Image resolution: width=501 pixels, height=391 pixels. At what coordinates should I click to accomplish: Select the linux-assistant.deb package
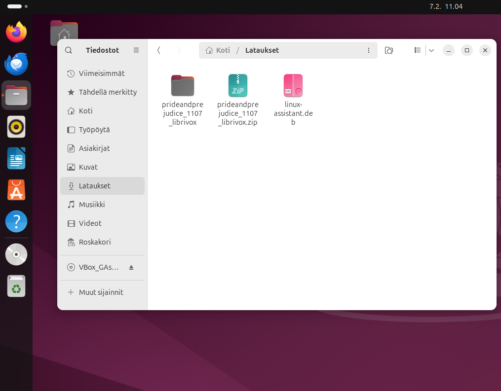coord(293,86)
